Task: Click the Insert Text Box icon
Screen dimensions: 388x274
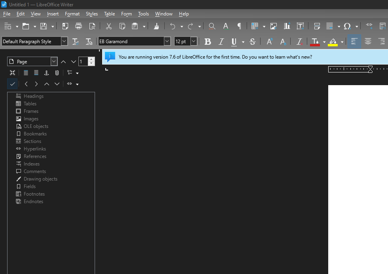Action: click(300, 26)
